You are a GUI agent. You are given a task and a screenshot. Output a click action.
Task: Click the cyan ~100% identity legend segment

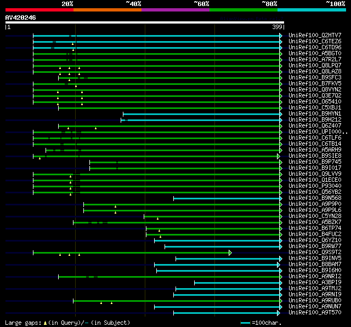(312, 10)
